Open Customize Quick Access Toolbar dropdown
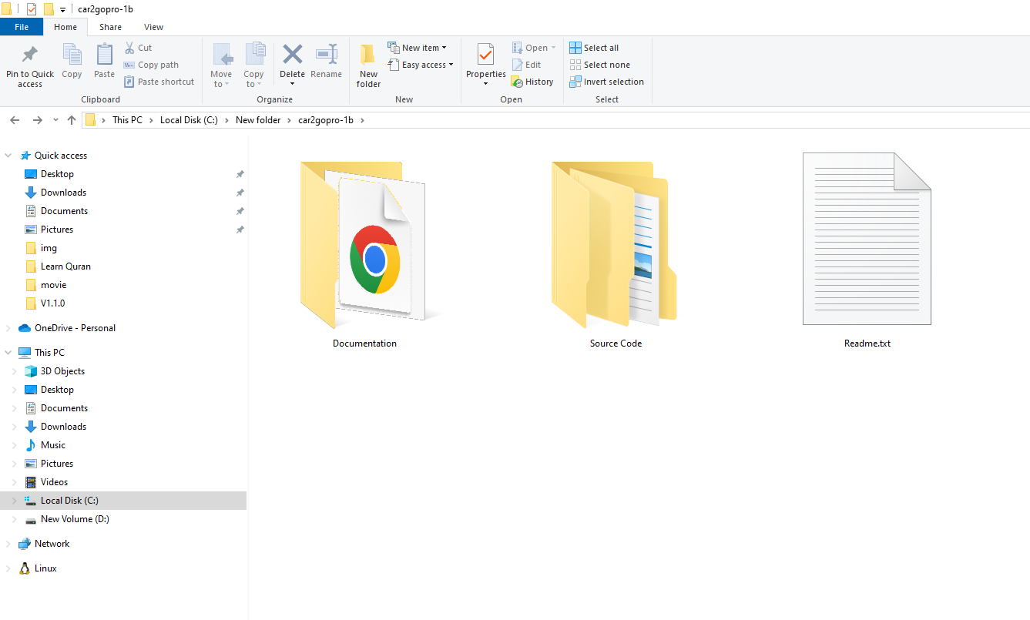This screenshot has height=620, width=1030. point(62,10)
